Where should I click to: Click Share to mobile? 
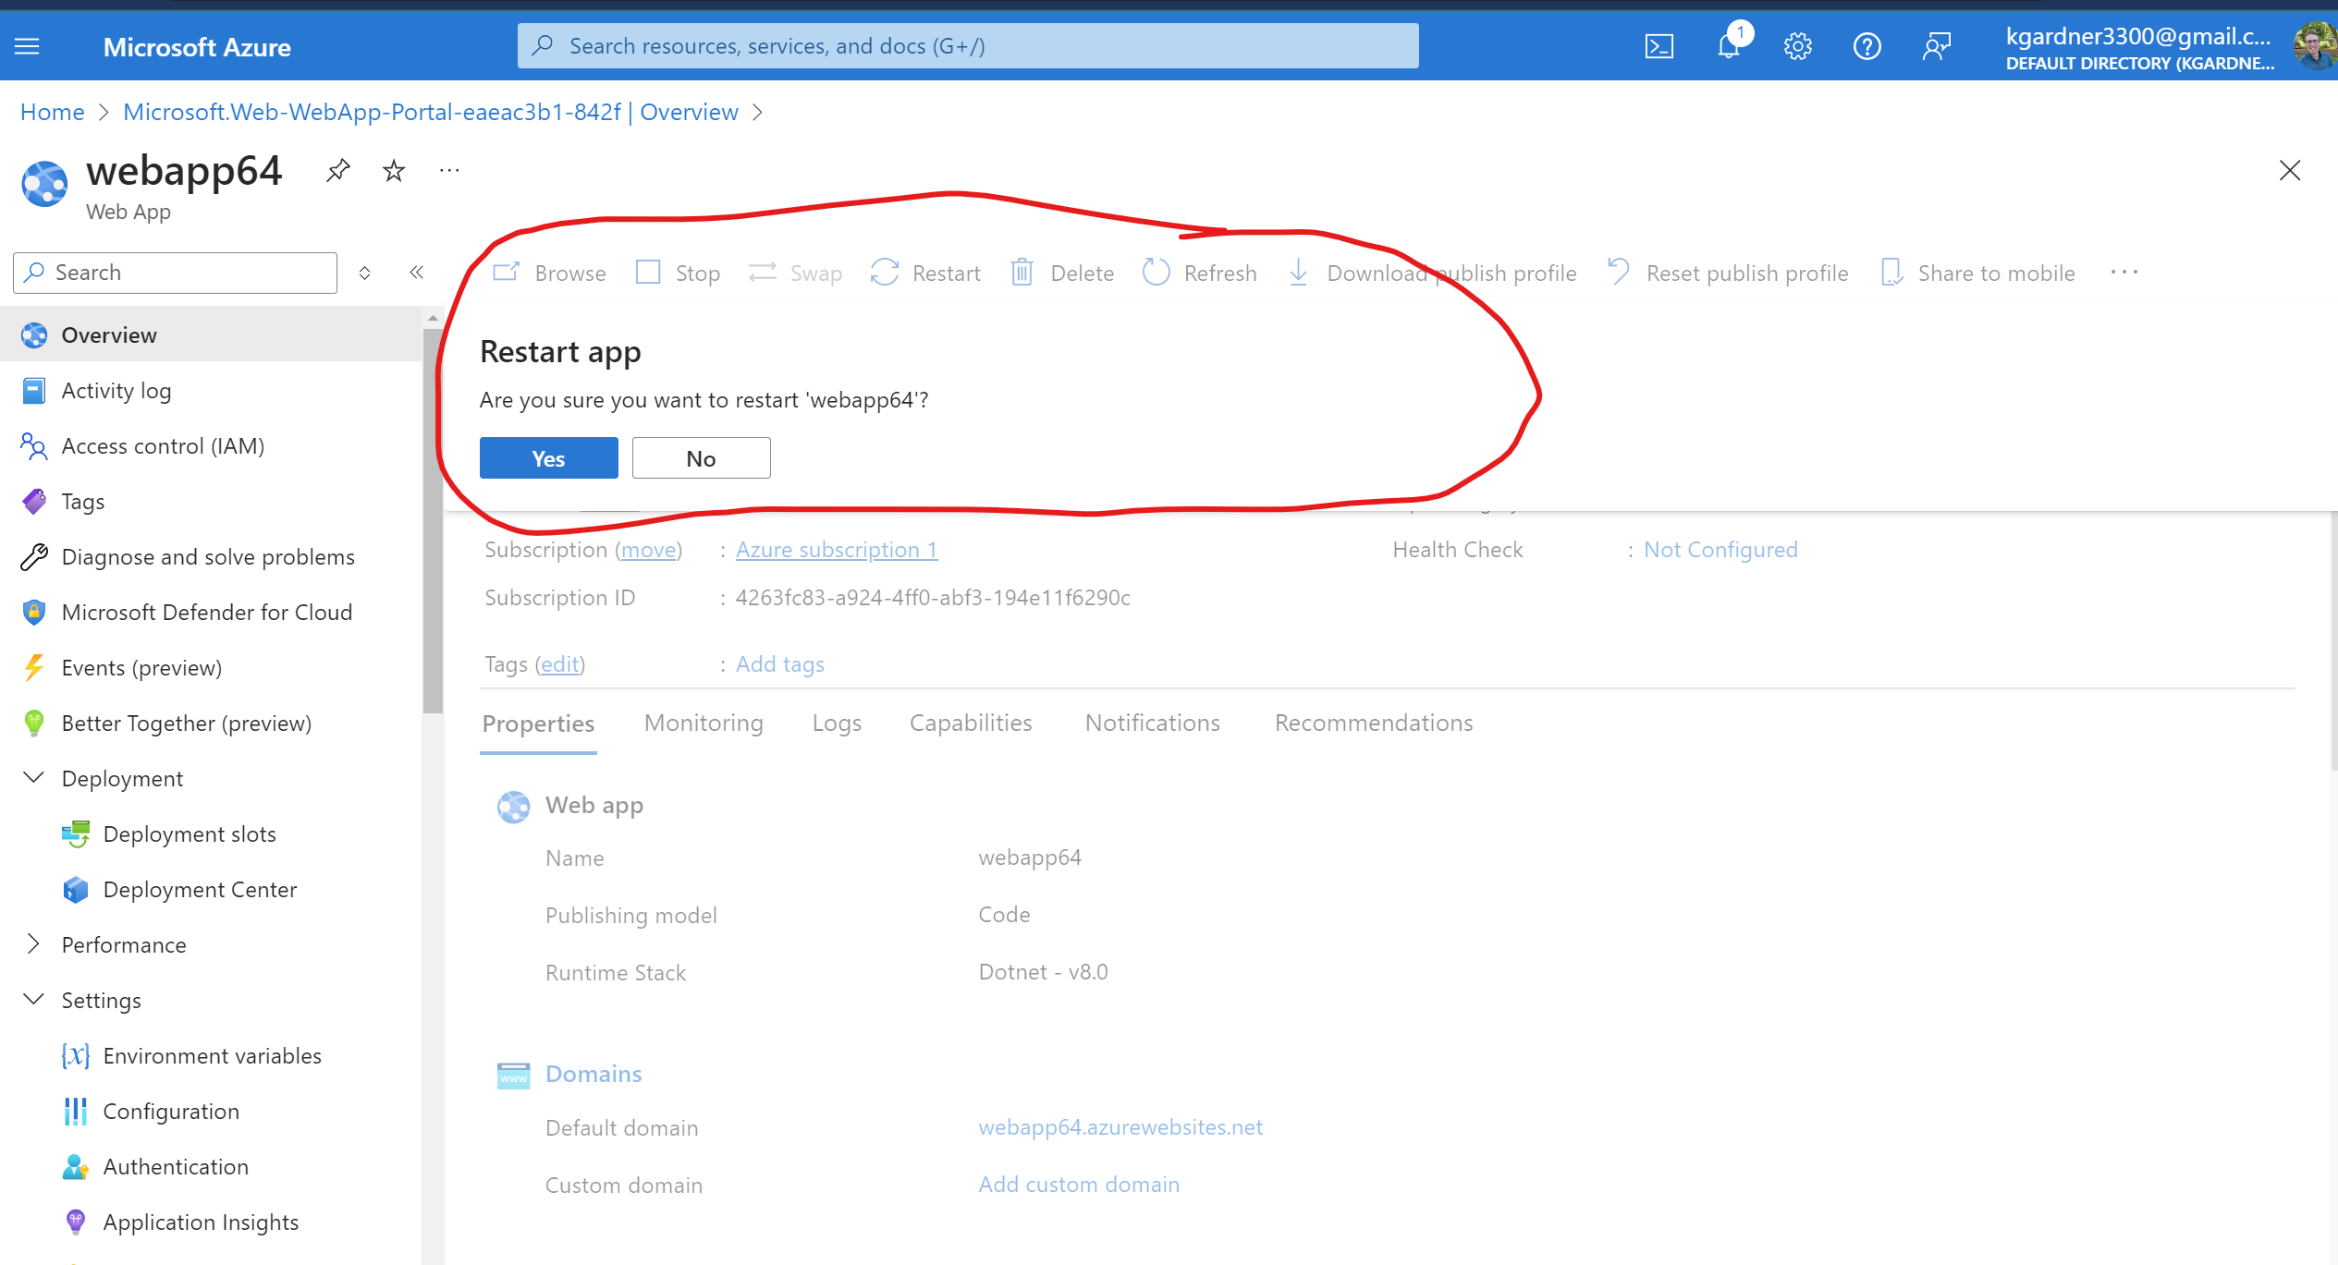coord(1978,273)
